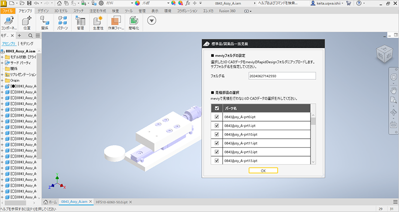Click the モデリング link in the browser panel

(27, 44)
